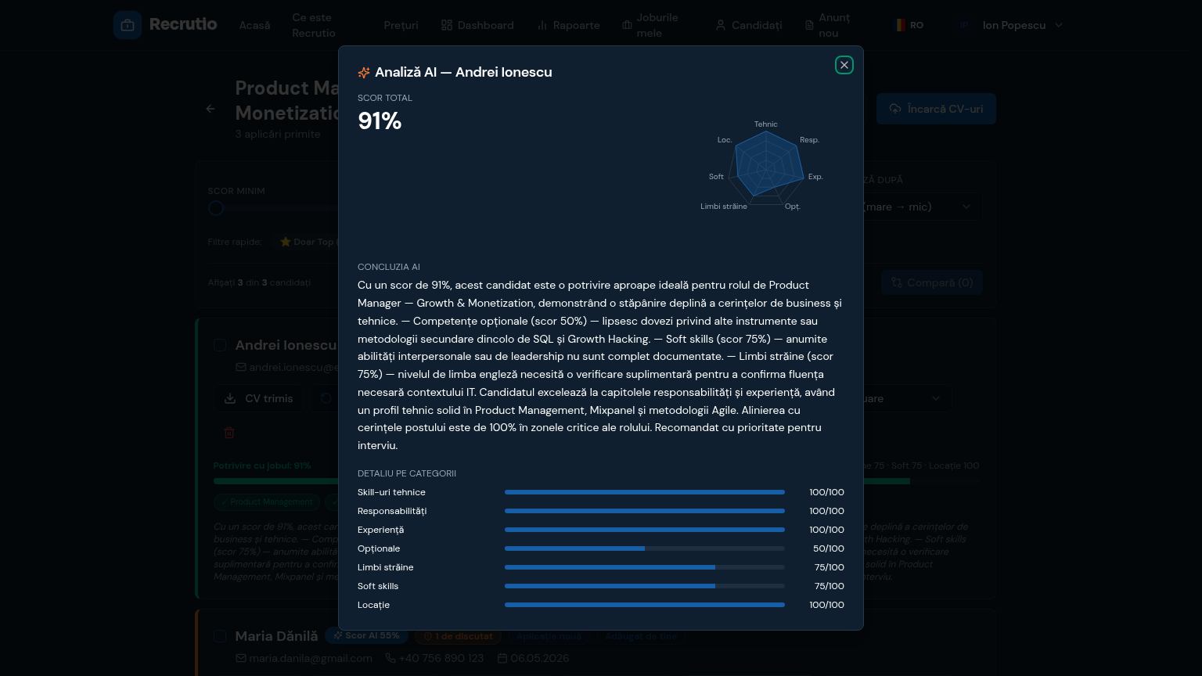
Task: Click the CV trimis button
Action: [x=258, y=398]
